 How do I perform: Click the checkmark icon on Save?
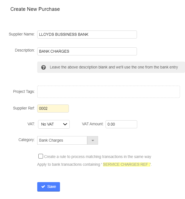click(x=43, y=187)
